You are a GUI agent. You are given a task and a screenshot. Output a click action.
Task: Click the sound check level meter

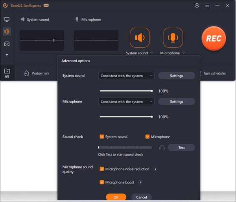click(x=125, y=148)
